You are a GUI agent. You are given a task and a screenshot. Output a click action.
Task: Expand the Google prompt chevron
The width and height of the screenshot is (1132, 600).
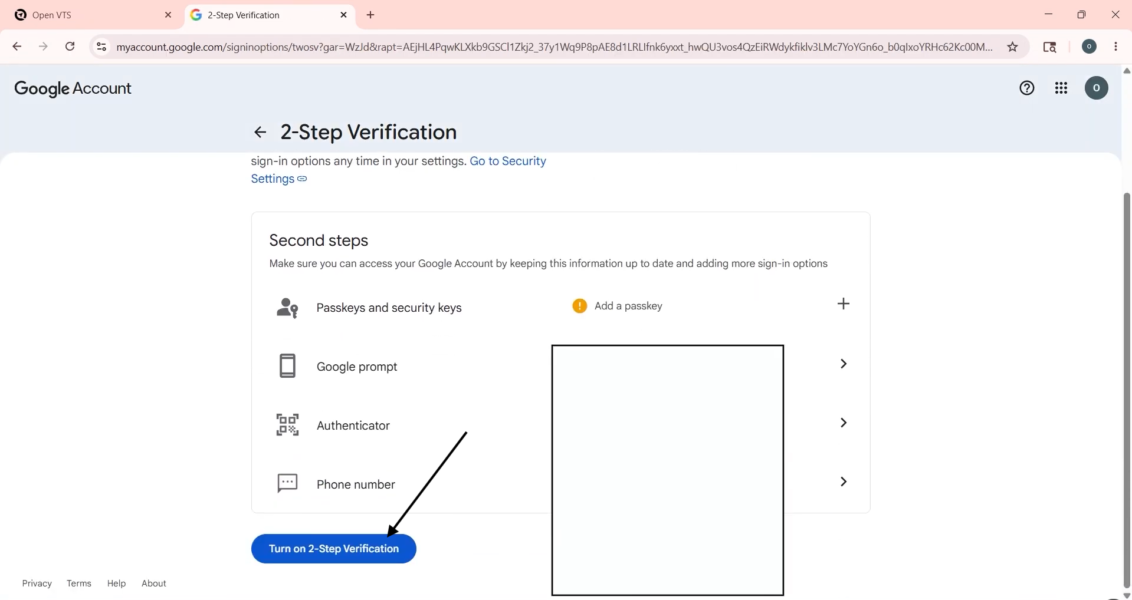click(844, 364)
